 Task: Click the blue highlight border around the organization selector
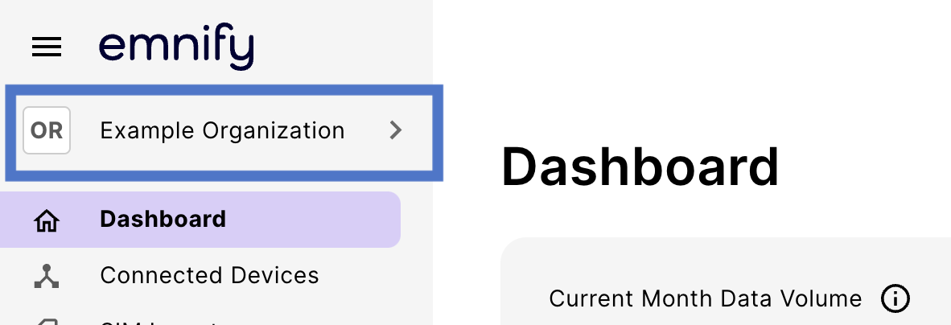(x=224, y=90)
